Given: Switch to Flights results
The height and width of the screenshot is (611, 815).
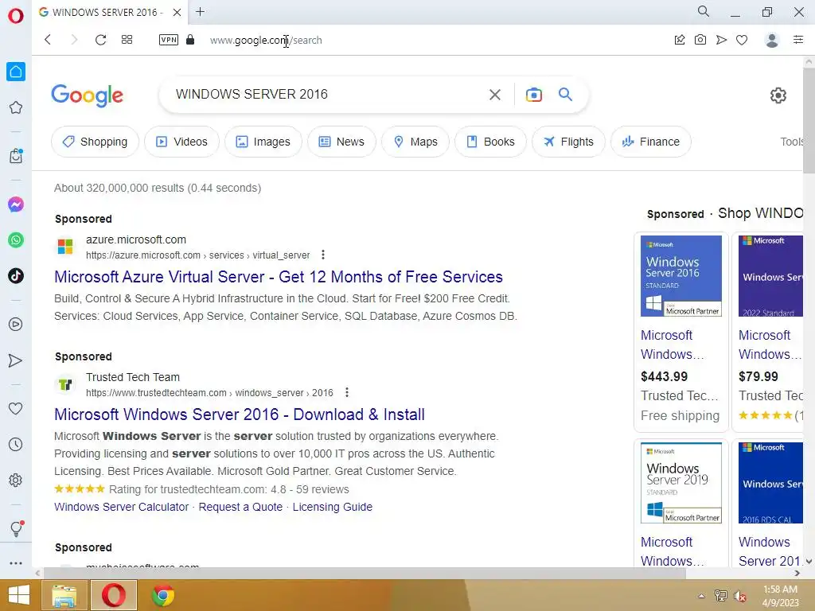Looking at the screenshot, I should coord(568,142).
